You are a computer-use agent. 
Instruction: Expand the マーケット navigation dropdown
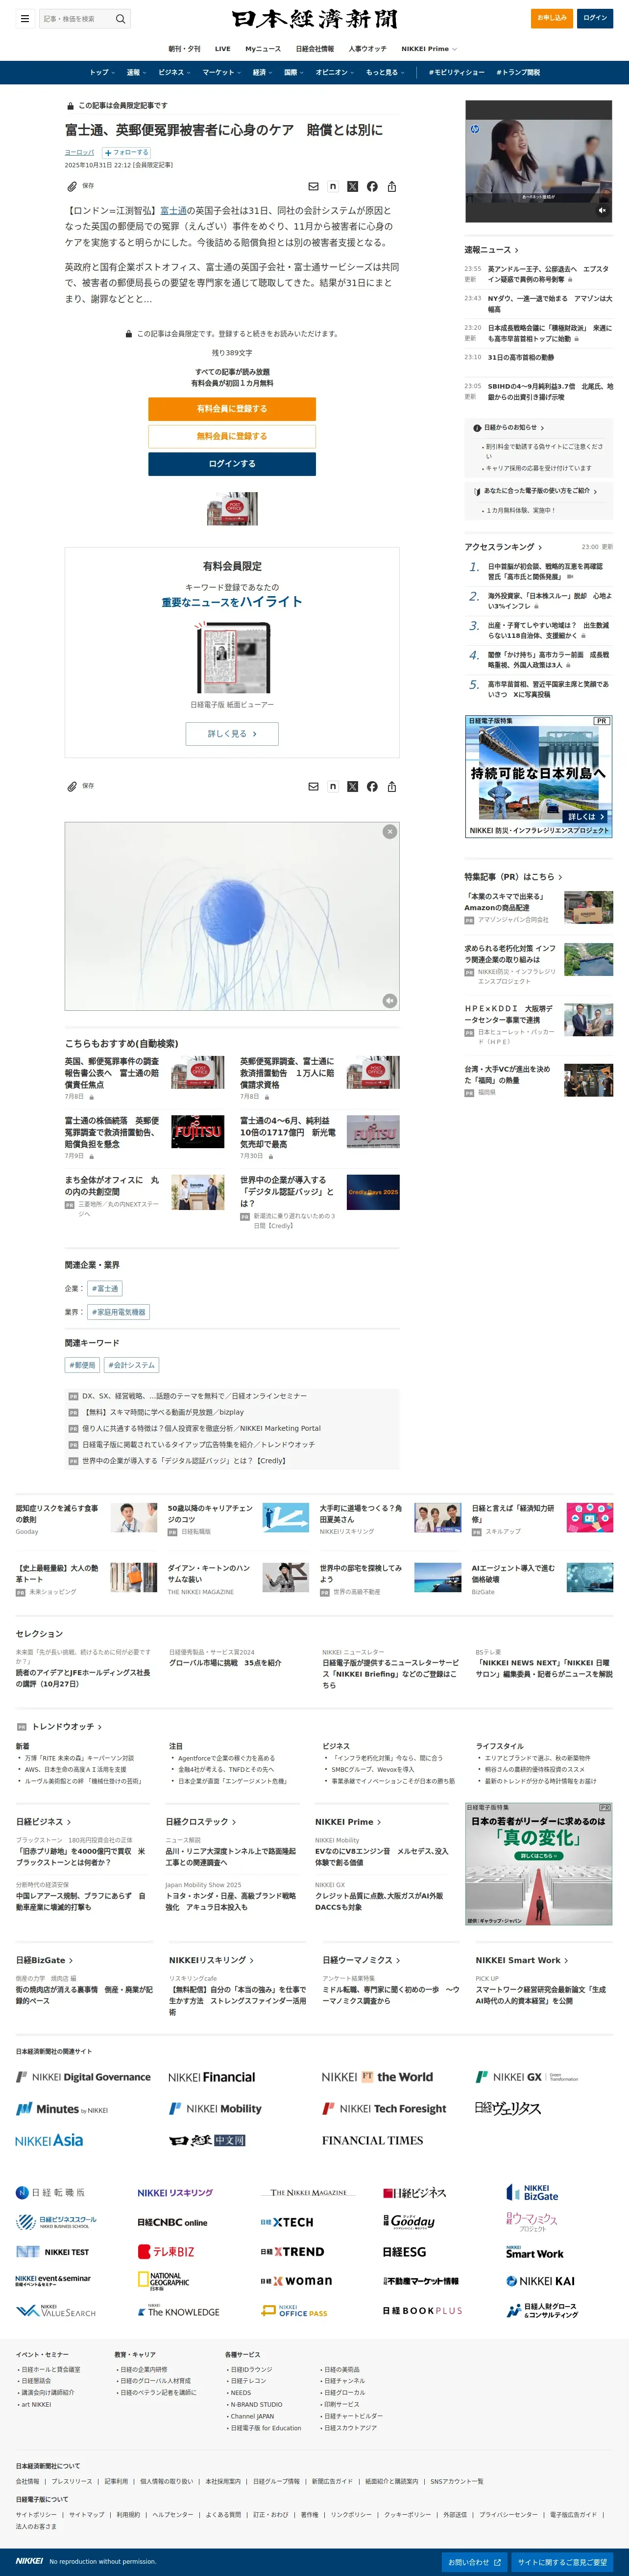(220, 72)
